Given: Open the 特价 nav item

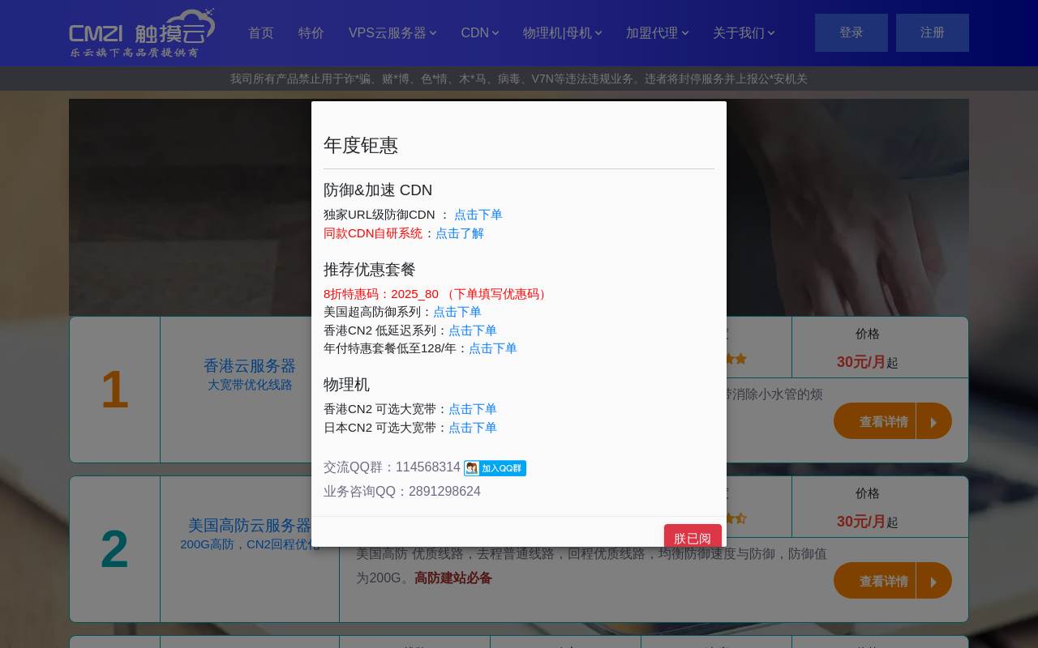Looking at the screenshot, I should click(311, 33).
